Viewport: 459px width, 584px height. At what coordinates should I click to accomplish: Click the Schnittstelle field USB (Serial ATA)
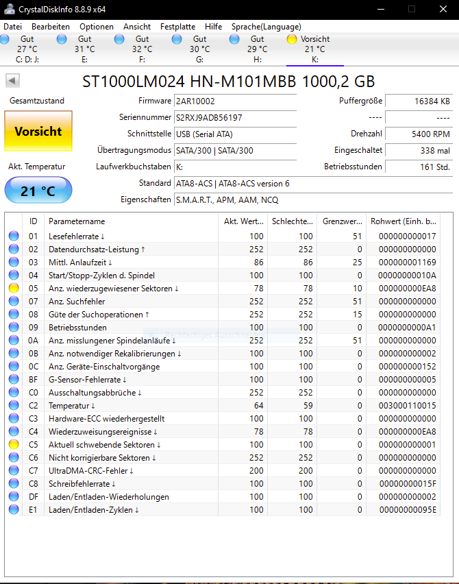235,134
